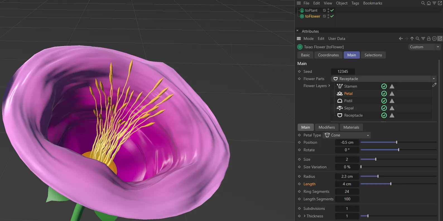
Task: Click the toPlant object icon
Action: [302, 10]
